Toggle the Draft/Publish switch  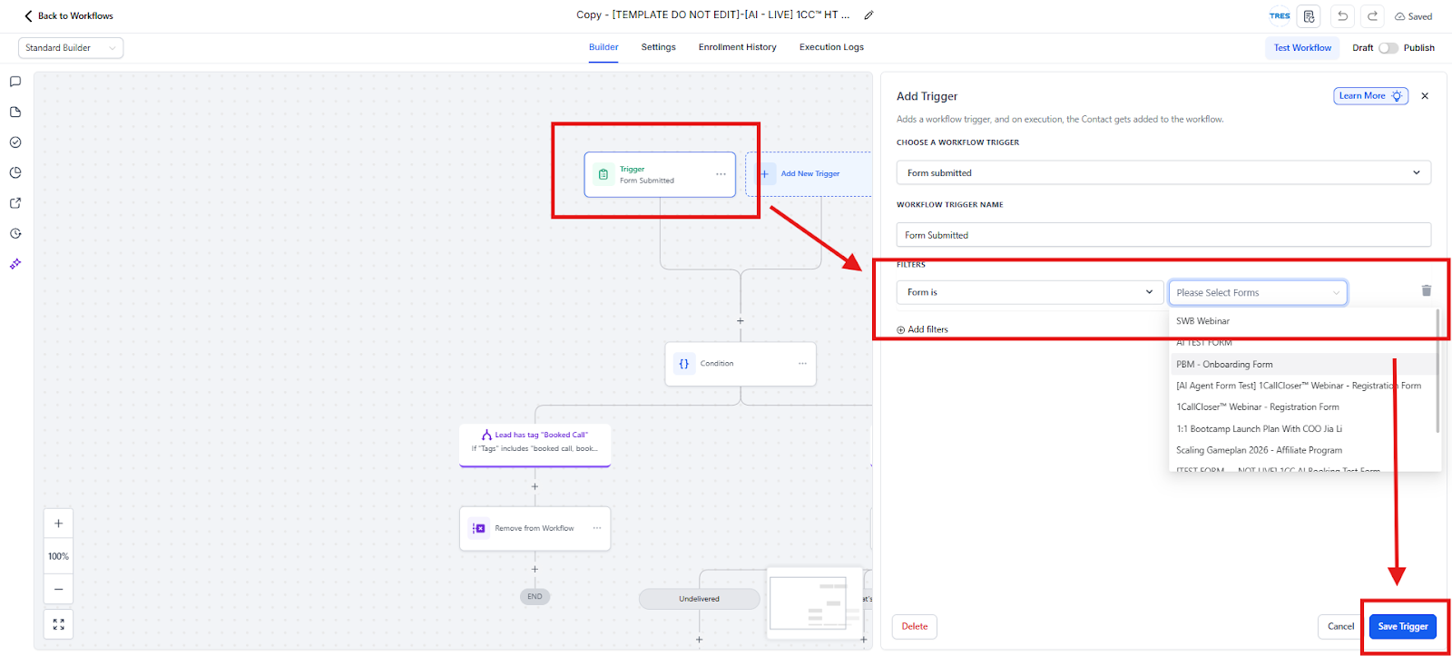point(1388,48)
